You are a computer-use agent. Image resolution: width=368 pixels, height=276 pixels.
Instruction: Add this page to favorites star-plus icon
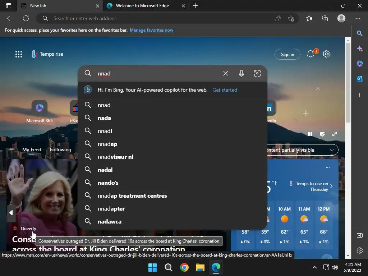coord(291,18)
